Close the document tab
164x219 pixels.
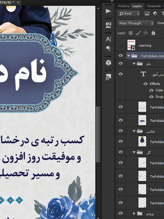(x=18, y=2)
